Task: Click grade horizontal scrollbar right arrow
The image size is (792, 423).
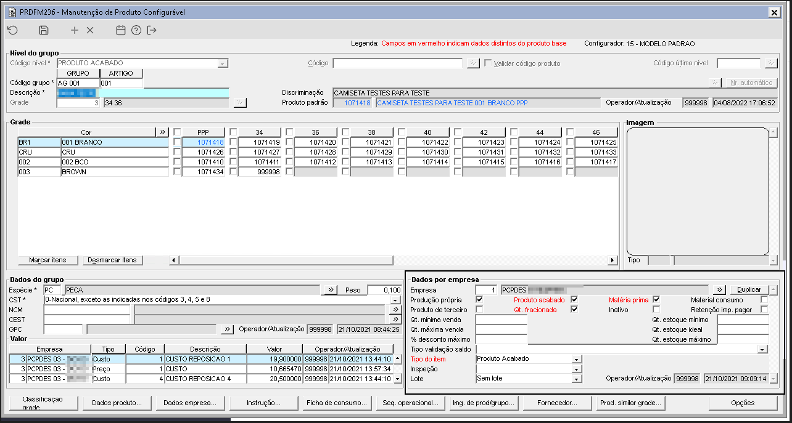Action: pyautogui.click(x=613, y=260)
